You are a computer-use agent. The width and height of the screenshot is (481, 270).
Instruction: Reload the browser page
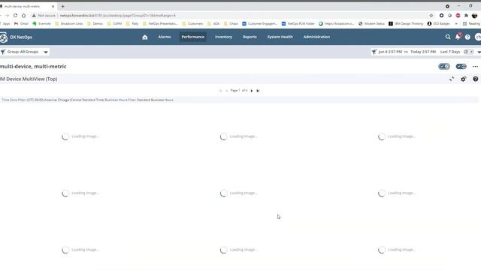click(15, 15)
